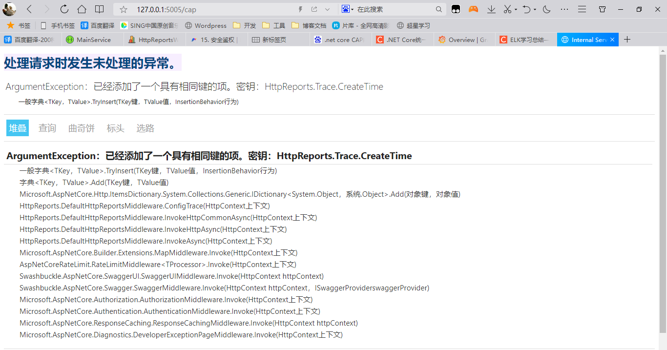
Task: Open themes with the t-shirt icon
Action: [602, 9]
